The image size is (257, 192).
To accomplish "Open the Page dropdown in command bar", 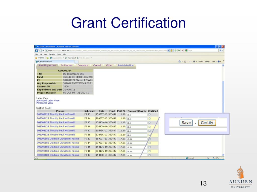I will pyautogui.click(x=201, y=61).
